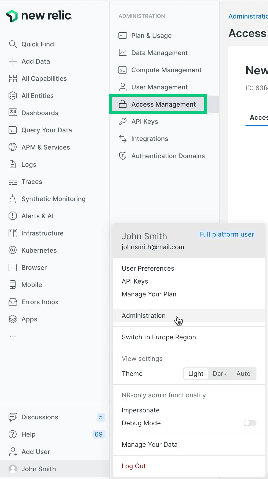Click the Quick Find magnifier icon
The width and height of the screenshot is (268, 479).
coord(13,44)
